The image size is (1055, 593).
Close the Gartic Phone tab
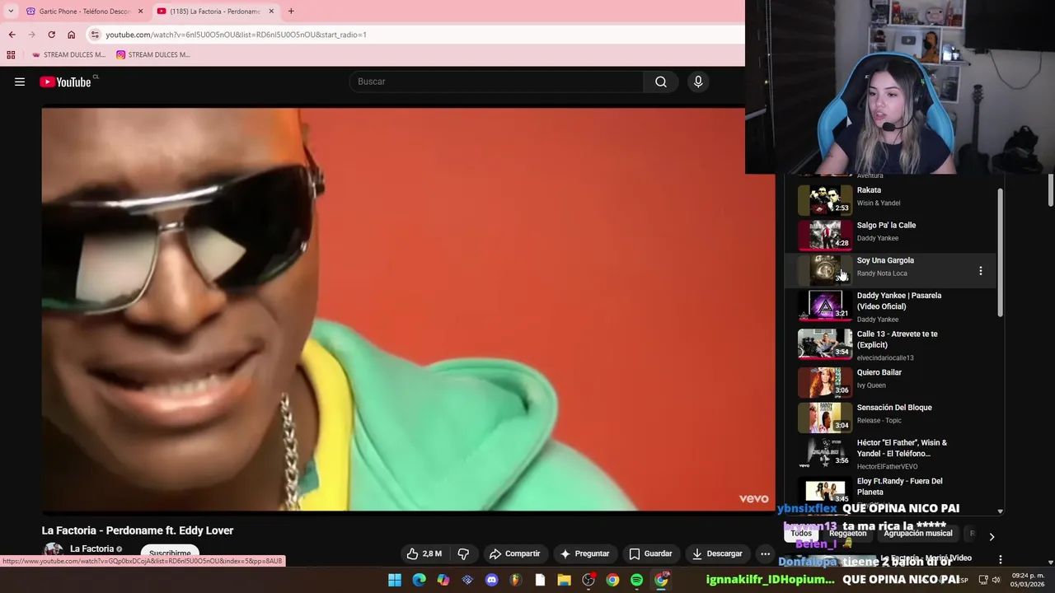140,12
